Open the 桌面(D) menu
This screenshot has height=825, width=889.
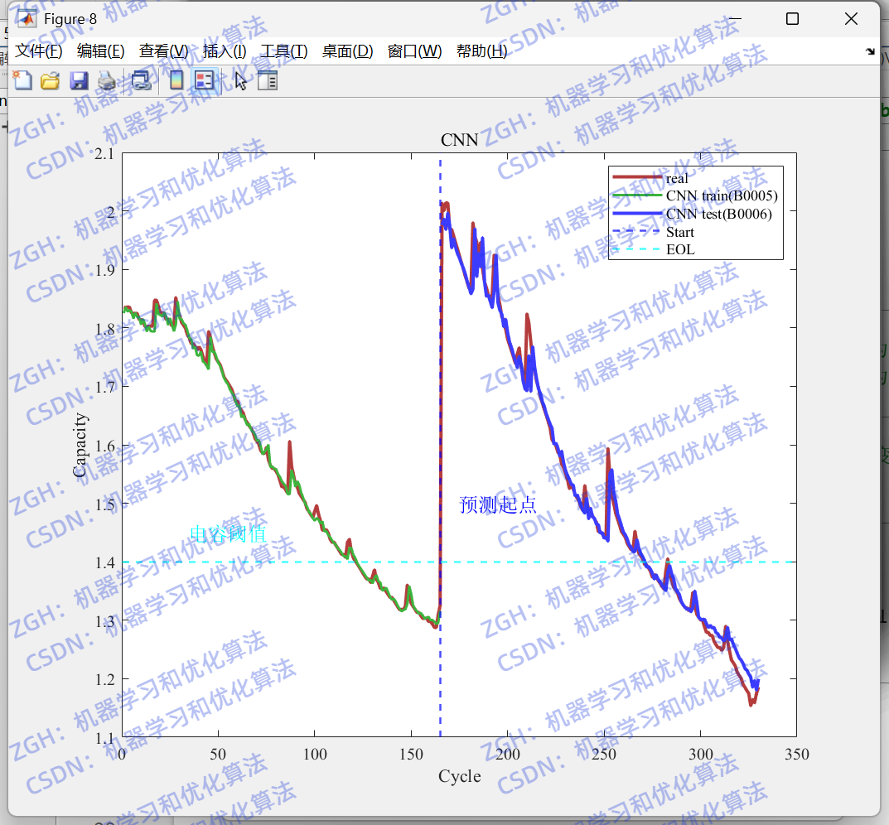347,51
